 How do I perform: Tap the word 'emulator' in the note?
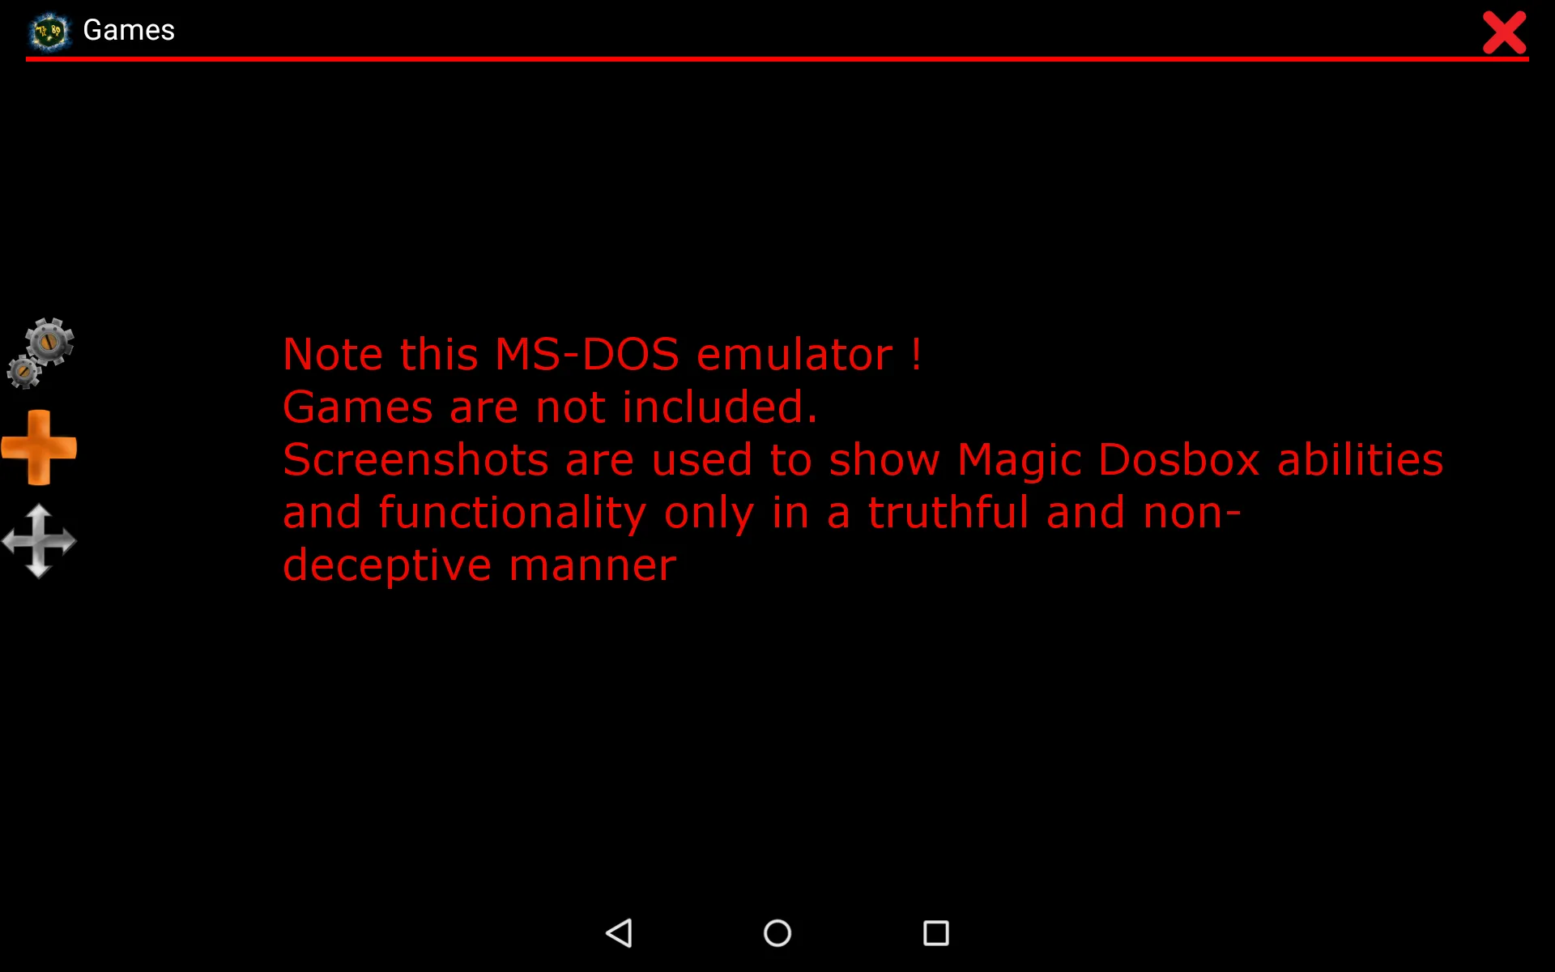click(x=795, y=355)
